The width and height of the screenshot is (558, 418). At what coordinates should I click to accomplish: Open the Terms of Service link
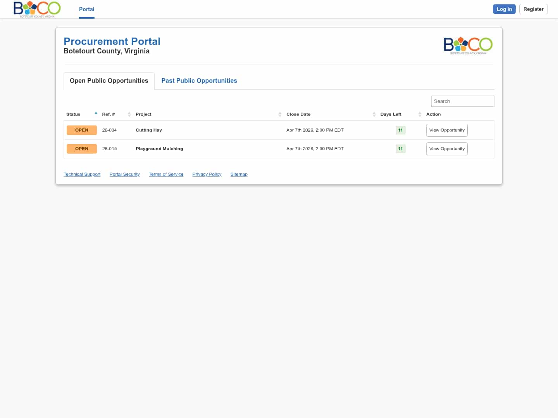click(166, 174)
